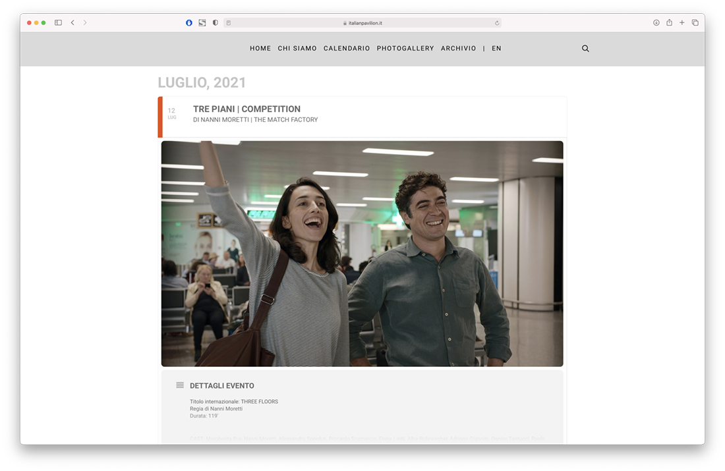Image resolution: width=725 pixels, height=471 pixels.
Task: Reload the page with the refresh icon
Action: (497, 22)
